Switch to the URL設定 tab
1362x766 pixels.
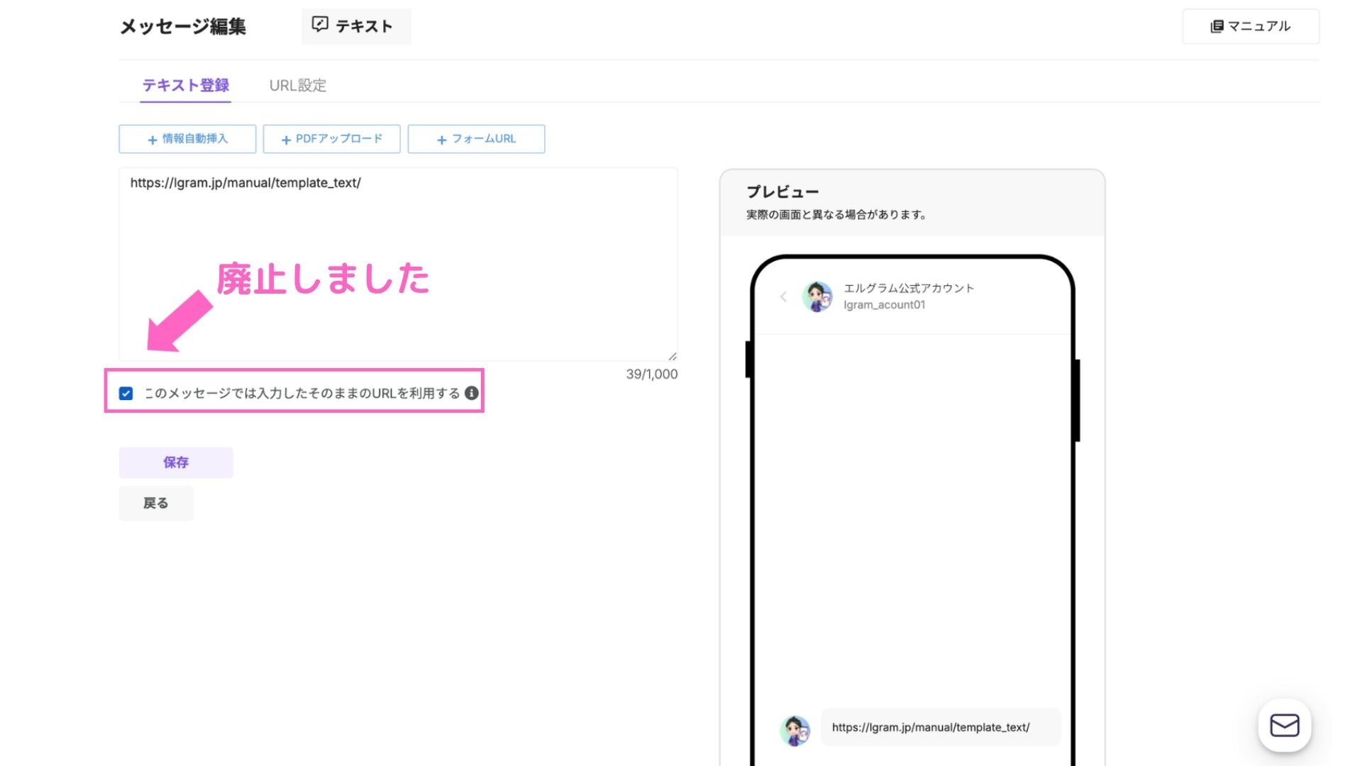click(297, 85)
